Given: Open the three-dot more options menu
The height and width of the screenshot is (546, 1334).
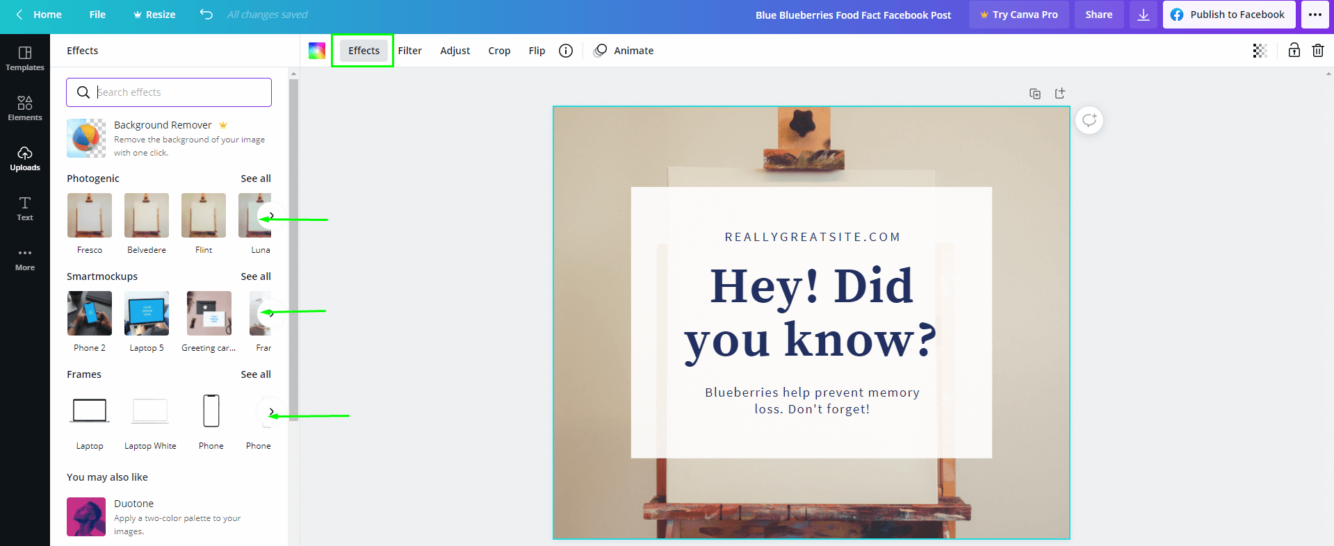Looking at the screenshot, I should pos(1315,15).
